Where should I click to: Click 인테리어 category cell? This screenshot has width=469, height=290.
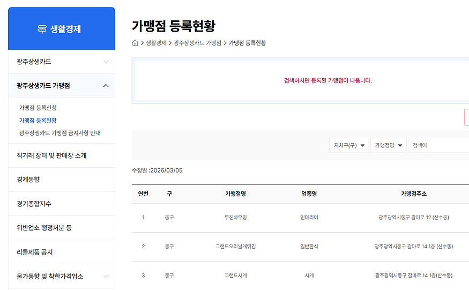click(x=309, y=218)
